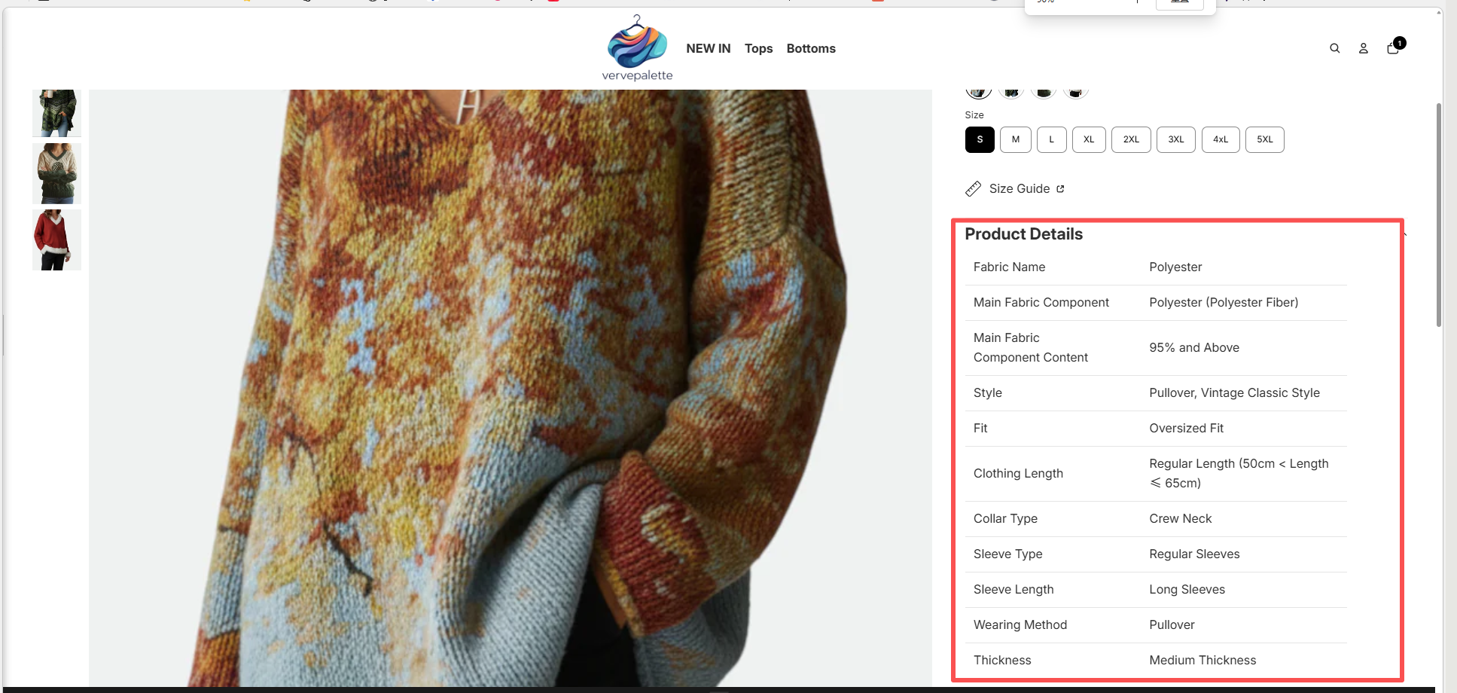Open the Bottoms menu

811,48
